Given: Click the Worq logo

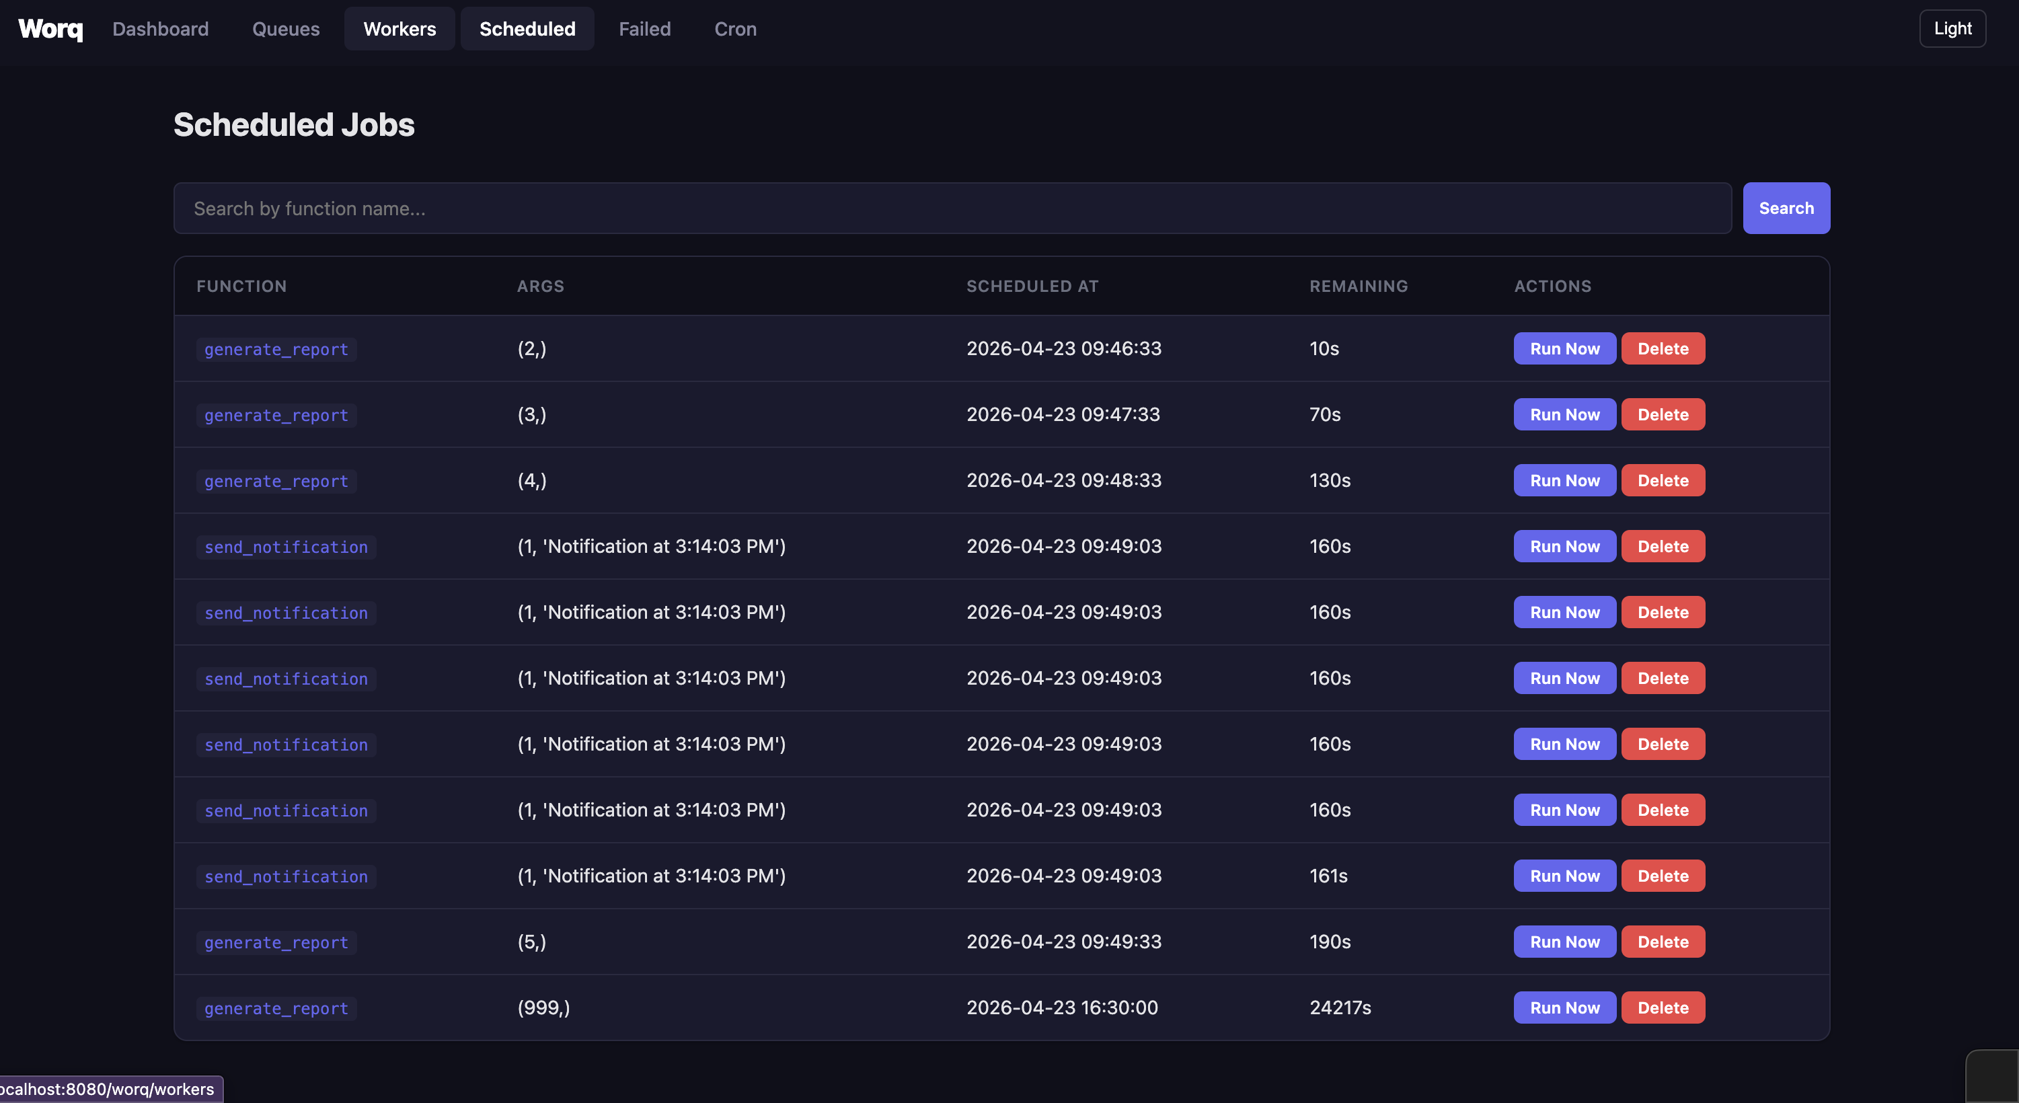Looking at the screenshot, I should pos(50,29).
